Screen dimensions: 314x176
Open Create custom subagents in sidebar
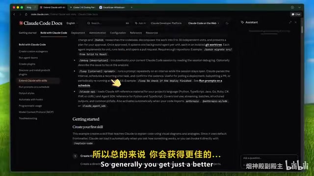click(33, 51)
